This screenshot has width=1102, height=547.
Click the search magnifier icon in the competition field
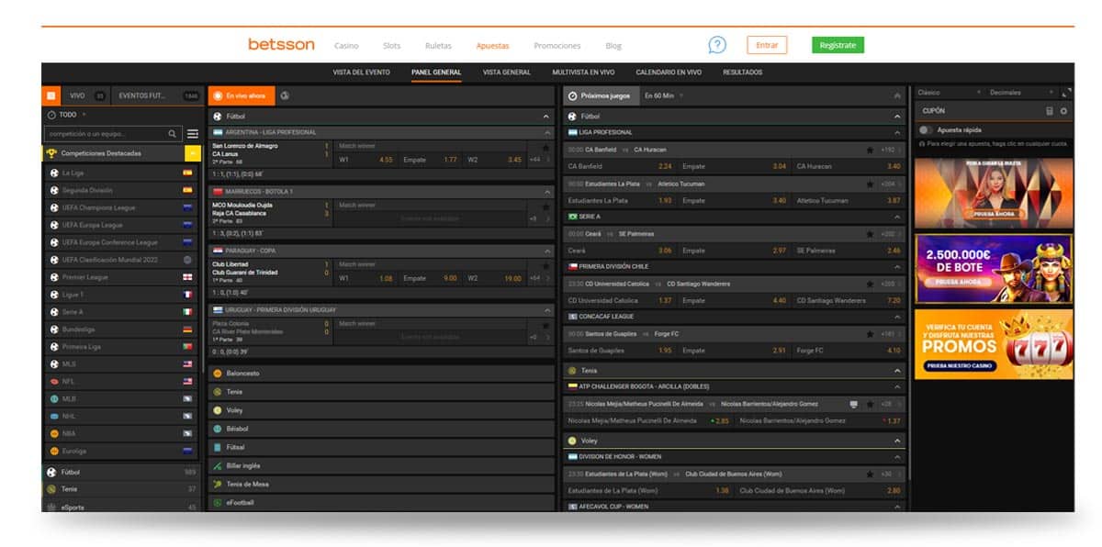(x=172, y=134)
